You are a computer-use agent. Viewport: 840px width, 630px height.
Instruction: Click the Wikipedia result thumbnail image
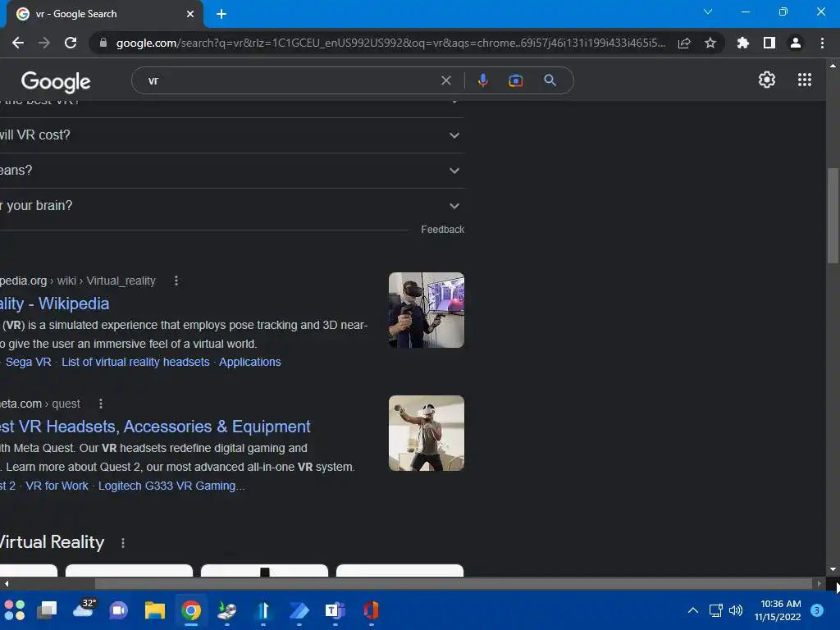(427, 310)
